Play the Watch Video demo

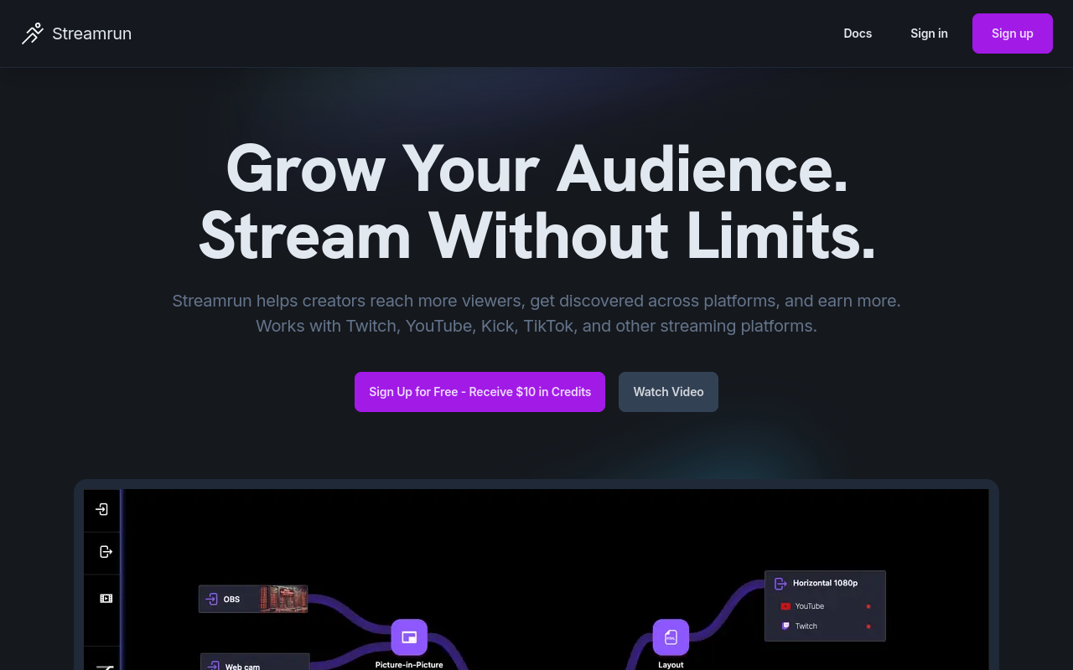[x=668, y=392]
